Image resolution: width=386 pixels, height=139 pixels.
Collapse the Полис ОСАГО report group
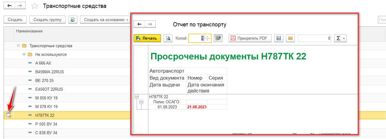(141, 102)
